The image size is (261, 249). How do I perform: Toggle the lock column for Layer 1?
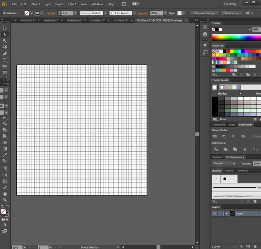point(220,213)
